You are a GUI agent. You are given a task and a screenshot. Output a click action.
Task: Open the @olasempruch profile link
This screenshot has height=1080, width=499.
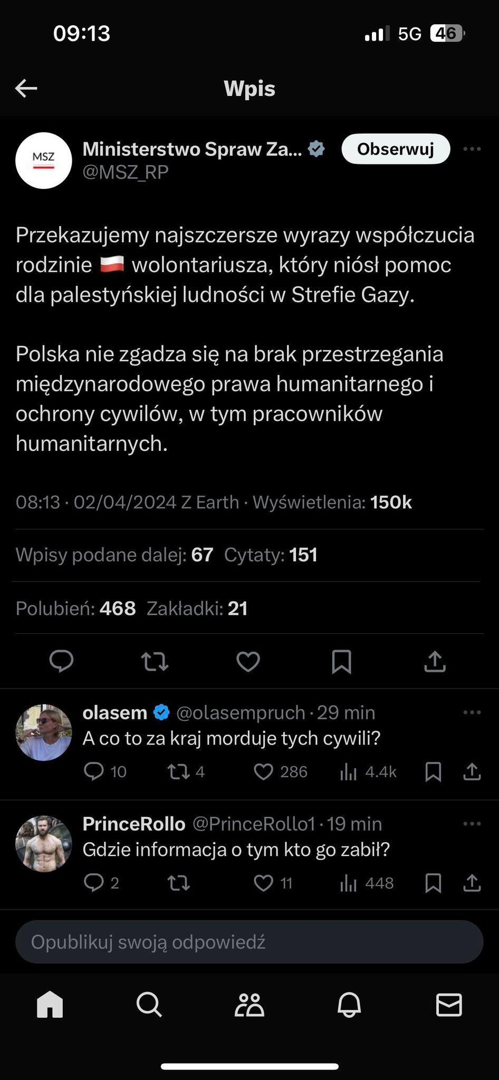(241, 712)
